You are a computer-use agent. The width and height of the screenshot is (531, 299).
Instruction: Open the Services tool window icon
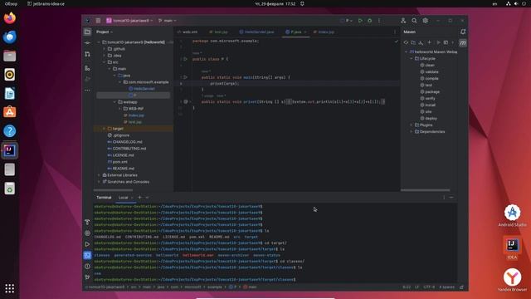[87, 233]
